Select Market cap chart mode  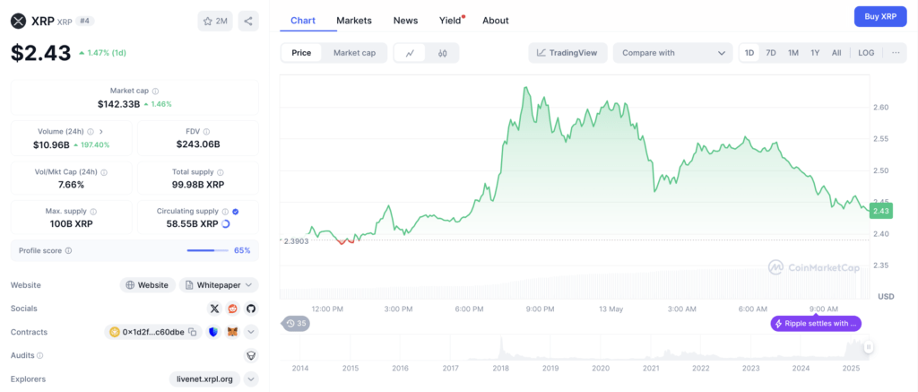(354, 53)
